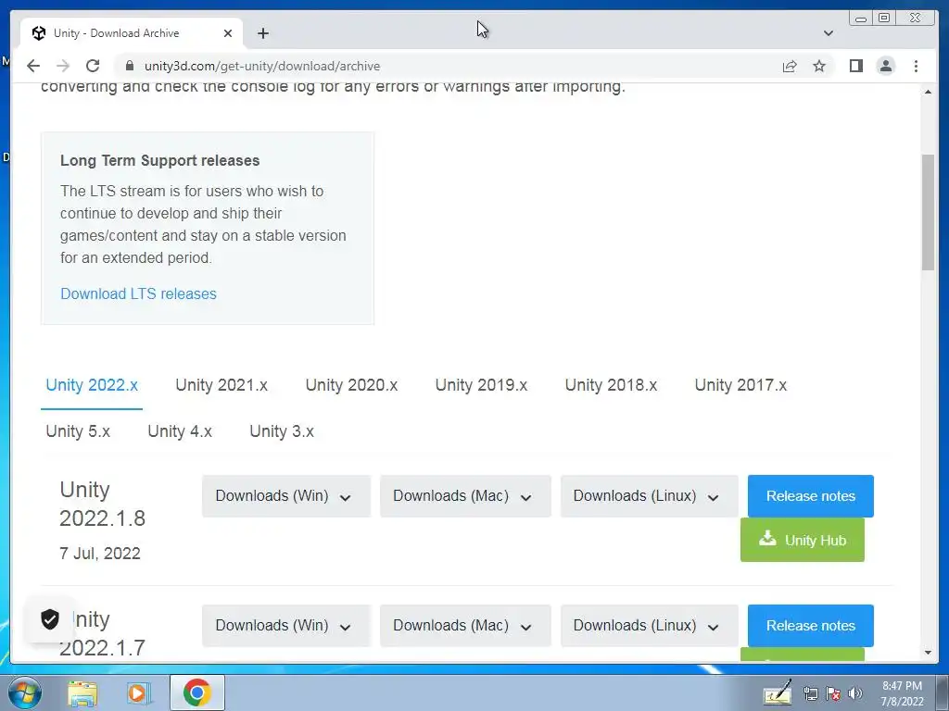Expand Downloads (Mac) for Unity 2022.1.8
Screen dimensions: 949x711
coord(465,496)
